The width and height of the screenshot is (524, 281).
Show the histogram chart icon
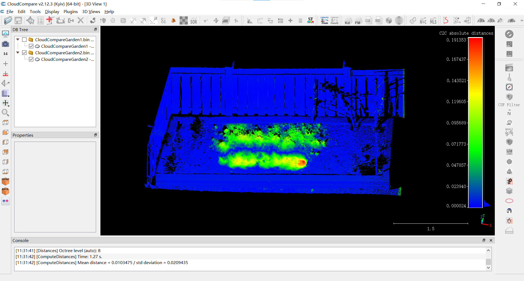(250, 20)
